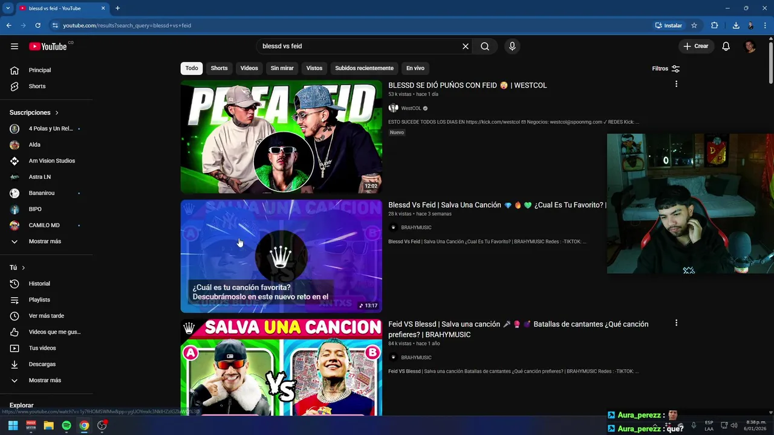Open the 13:17 Salva Una Cancion preview thumbnail

(281, 256)
